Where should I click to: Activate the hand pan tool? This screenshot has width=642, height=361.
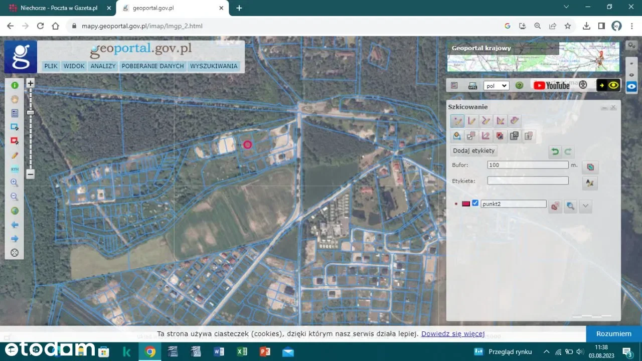[x=15, y=99]
